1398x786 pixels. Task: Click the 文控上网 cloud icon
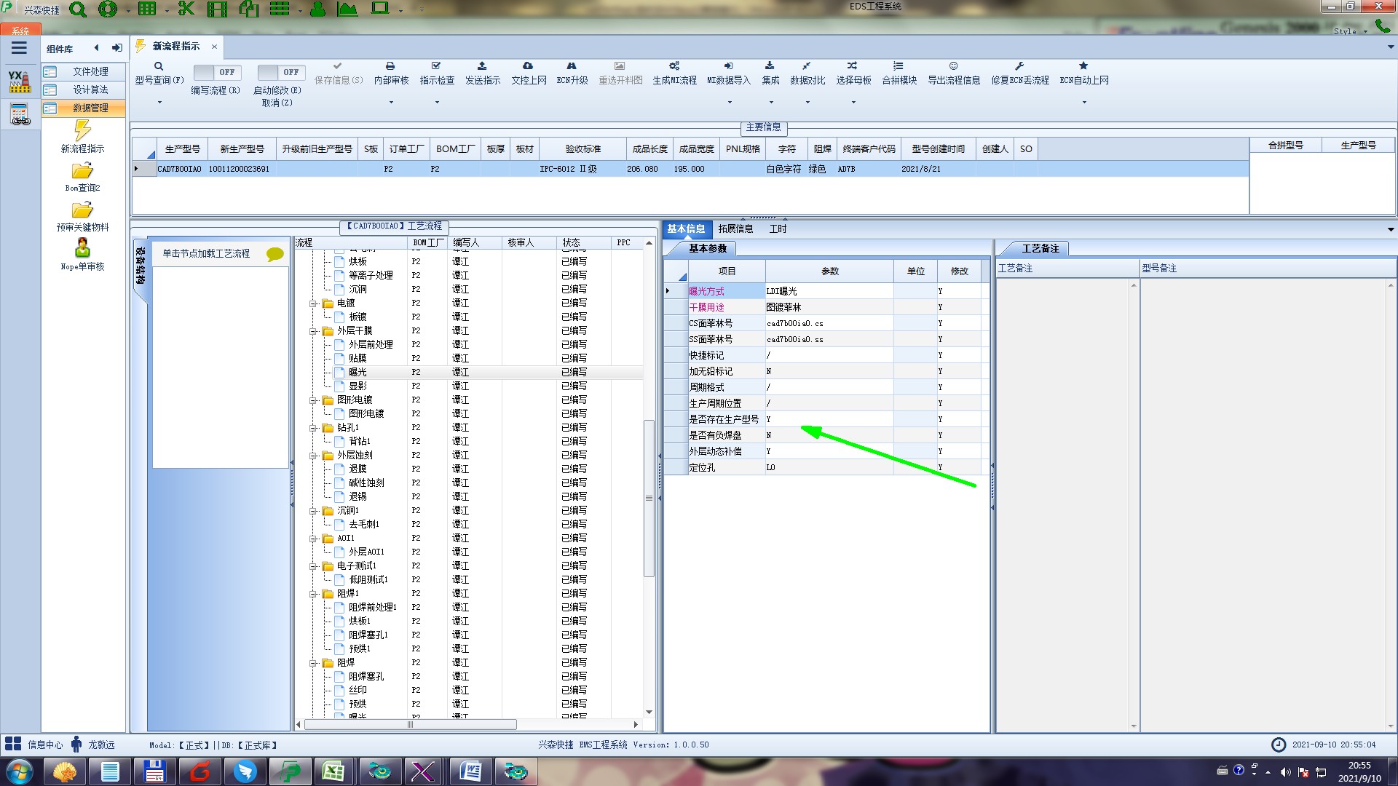[528, 66]
